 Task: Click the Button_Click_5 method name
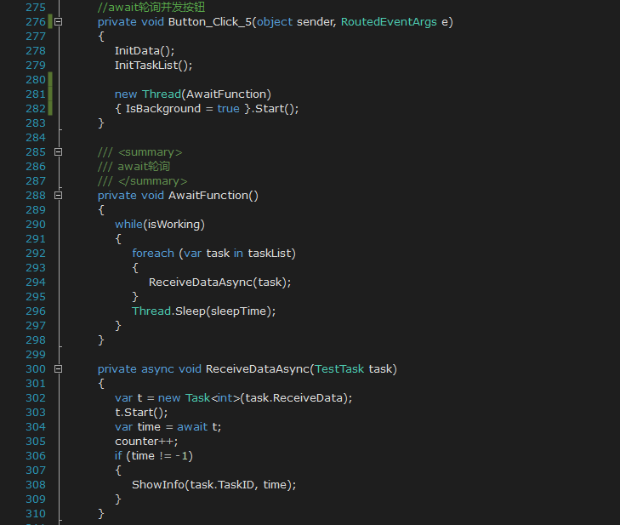coord(210,22)
